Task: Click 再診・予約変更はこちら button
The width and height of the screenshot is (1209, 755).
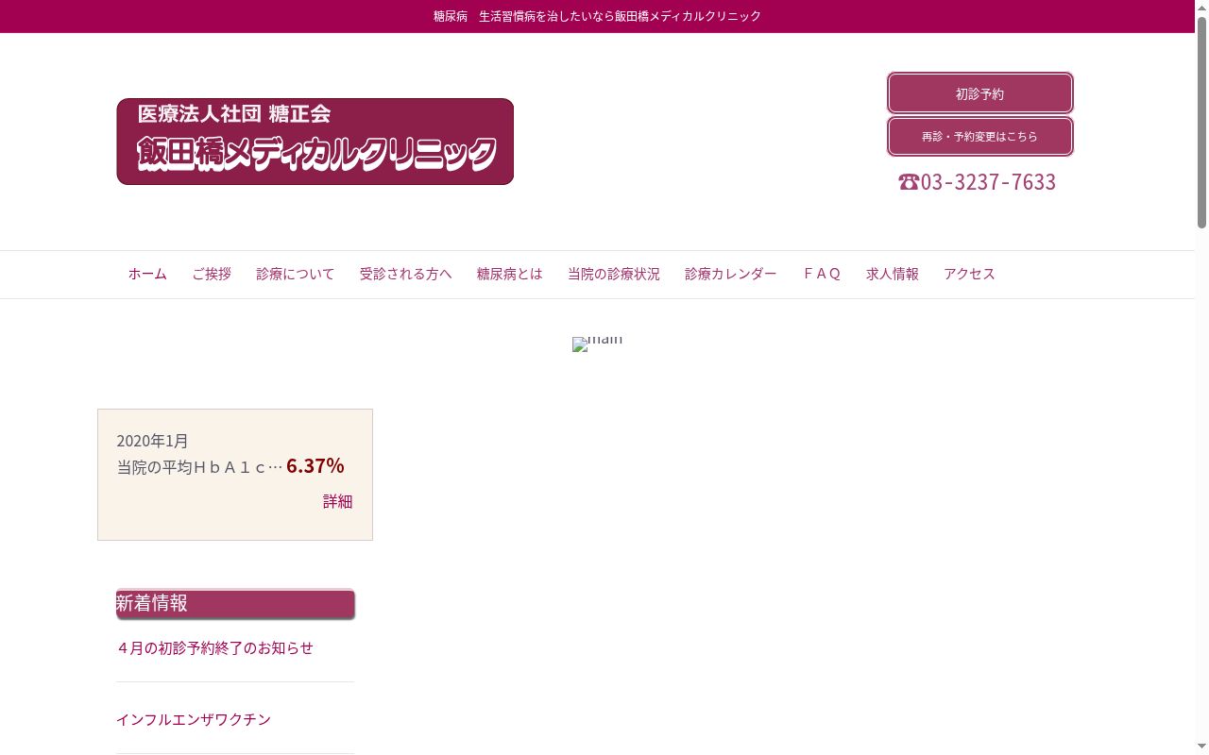Action: (979, 136)
